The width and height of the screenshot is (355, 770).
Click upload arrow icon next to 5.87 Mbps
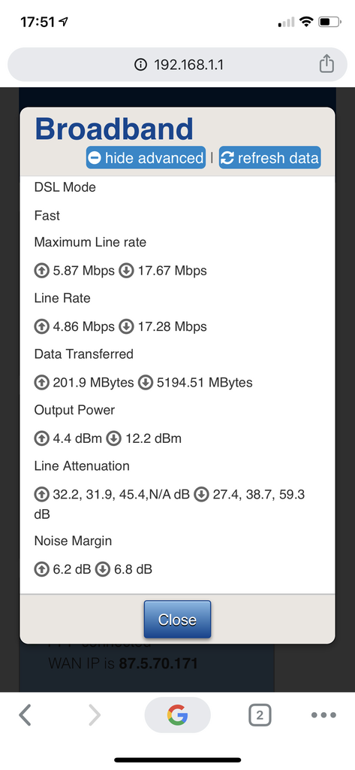pos(42,271)
